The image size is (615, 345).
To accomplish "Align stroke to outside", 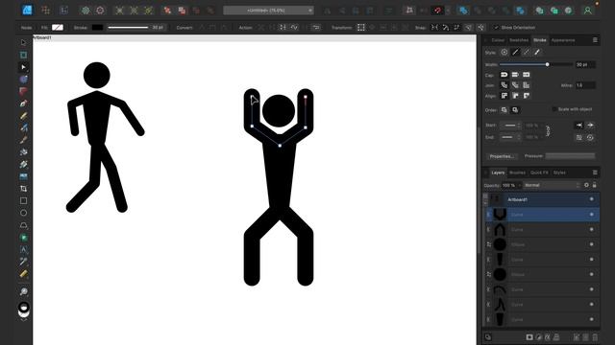I will point(526,96).
